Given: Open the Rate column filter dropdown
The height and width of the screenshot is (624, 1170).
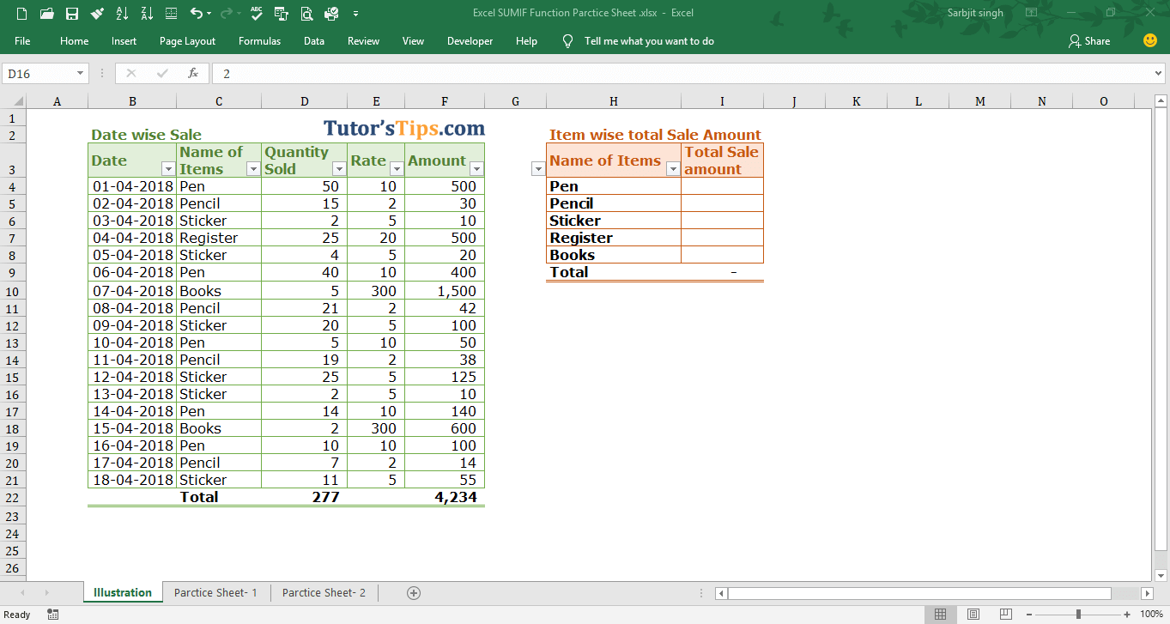Looking at the screenshot, I should click(397, 169).
